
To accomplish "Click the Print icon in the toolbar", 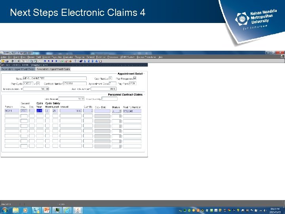I will point(7,61).
